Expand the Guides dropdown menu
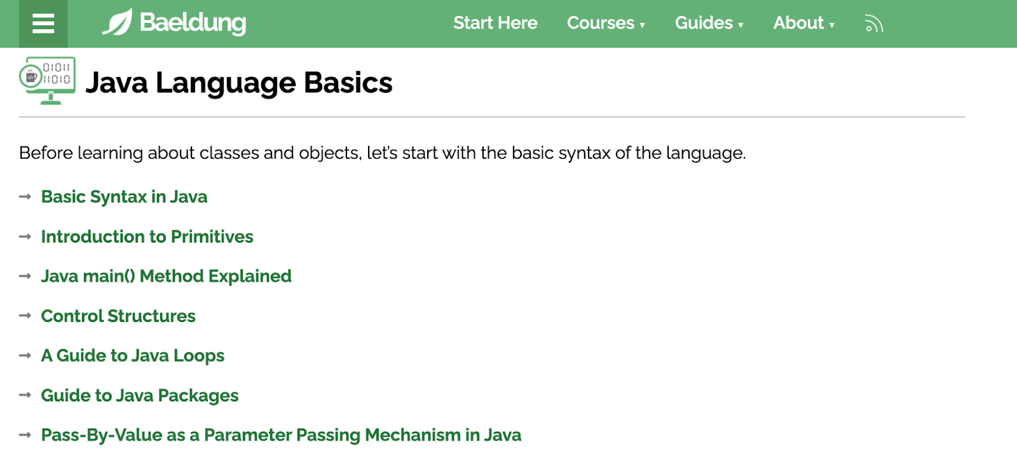 [709, 23]
